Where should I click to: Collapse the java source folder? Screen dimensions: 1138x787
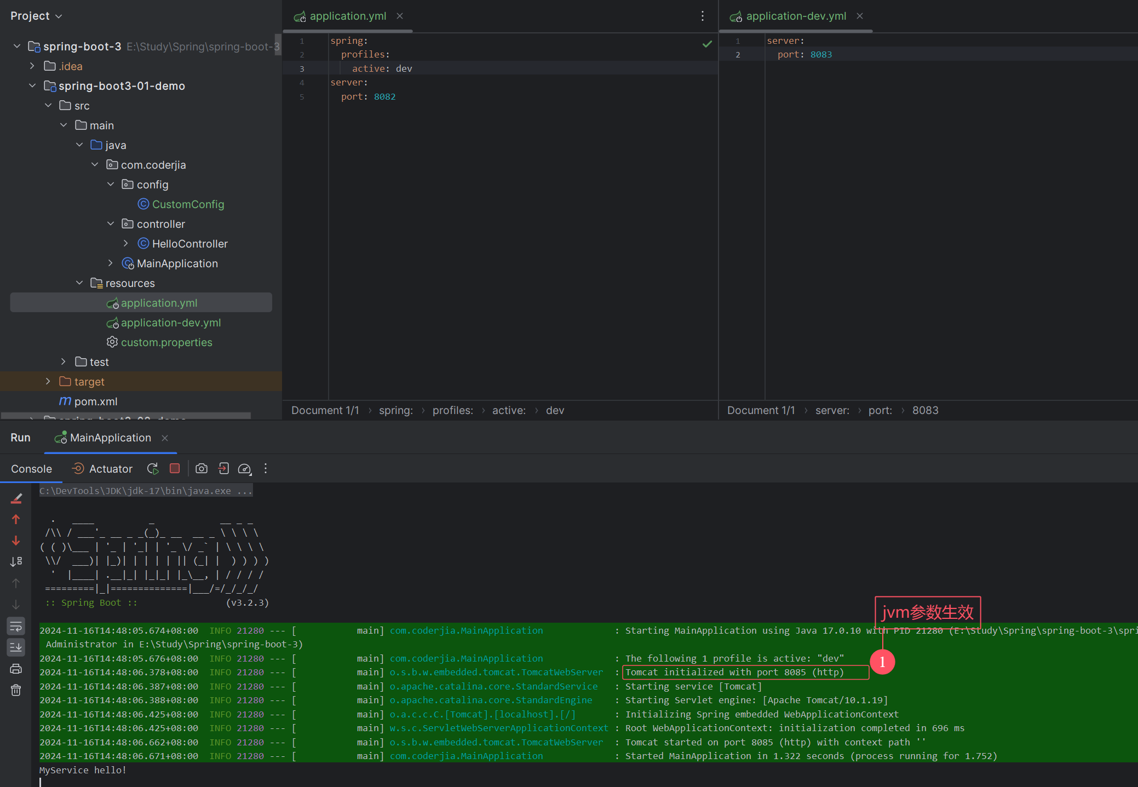79,145
